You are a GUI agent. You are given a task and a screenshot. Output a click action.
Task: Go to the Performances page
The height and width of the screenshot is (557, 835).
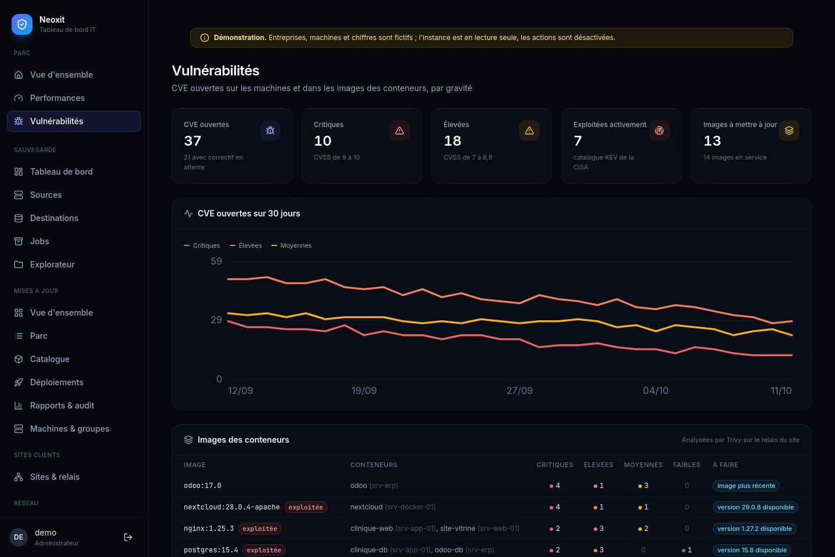click(x=74, y=98)
